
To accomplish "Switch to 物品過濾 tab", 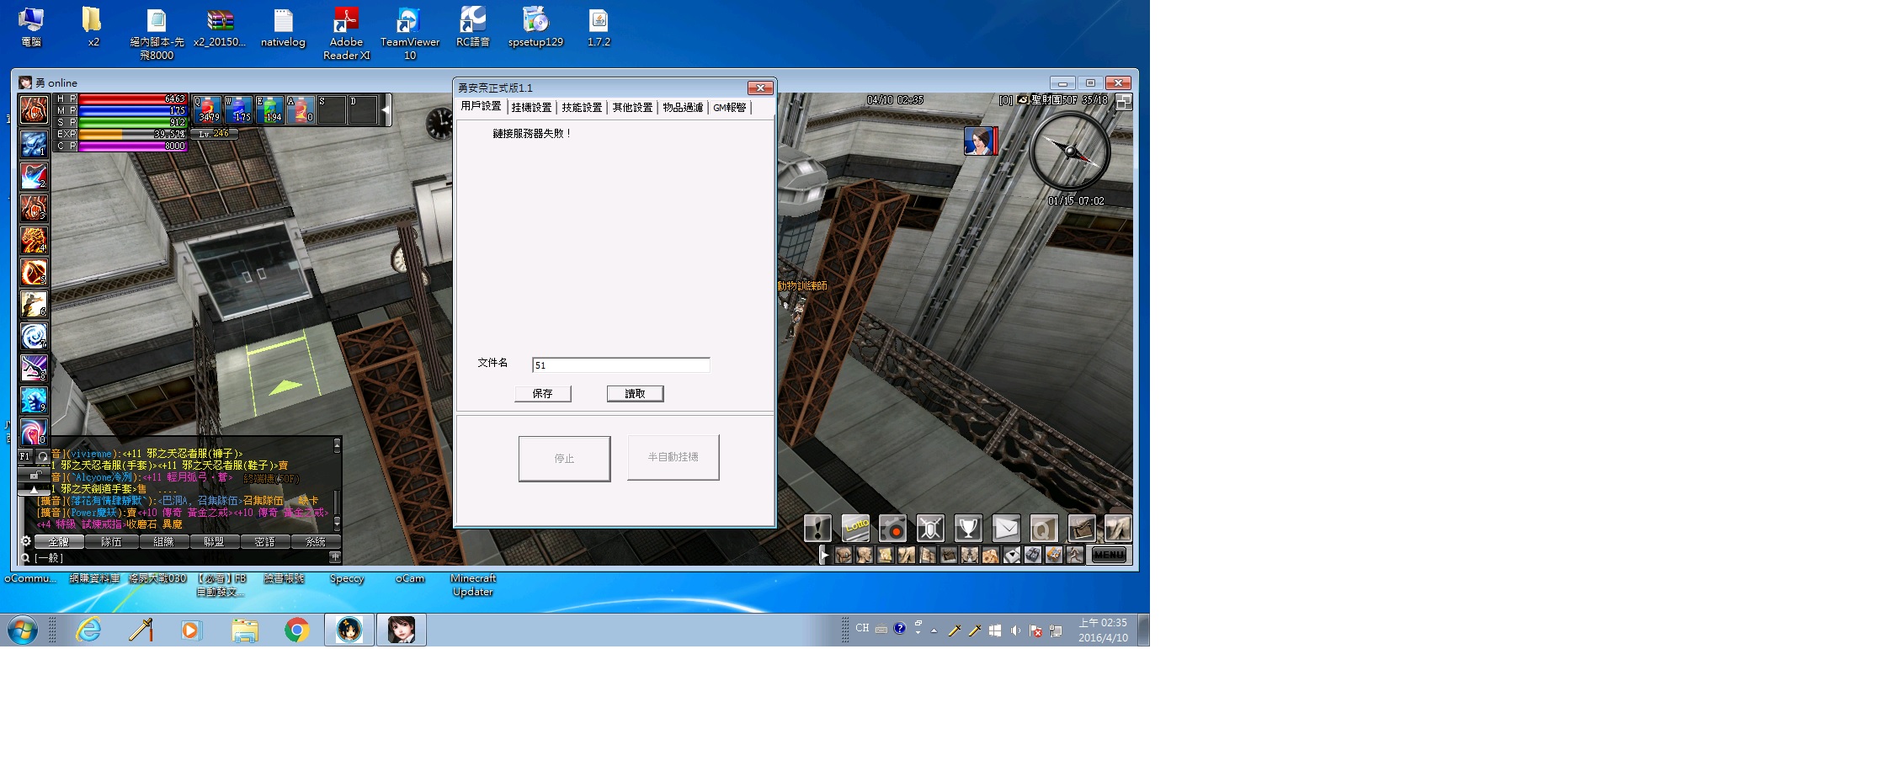I will [x=683, y=108].
